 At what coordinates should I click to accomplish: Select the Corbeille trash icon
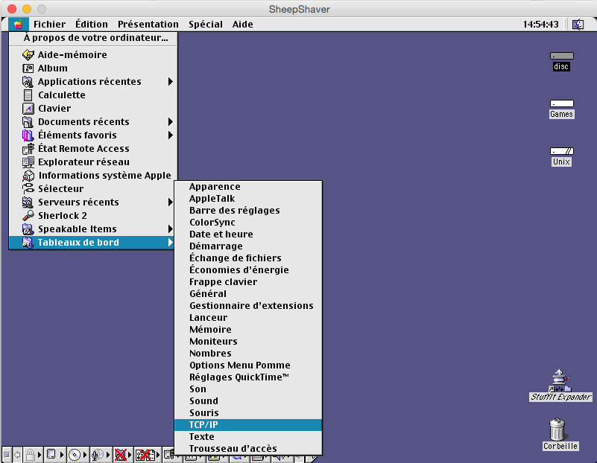coord(557,430)
